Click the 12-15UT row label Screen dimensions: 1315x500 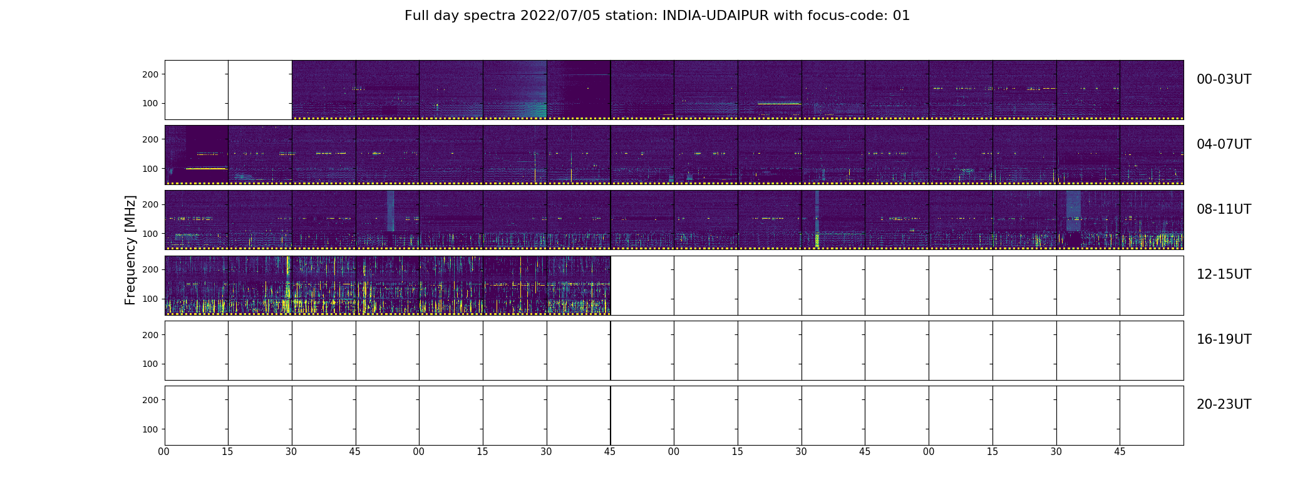1224,274
